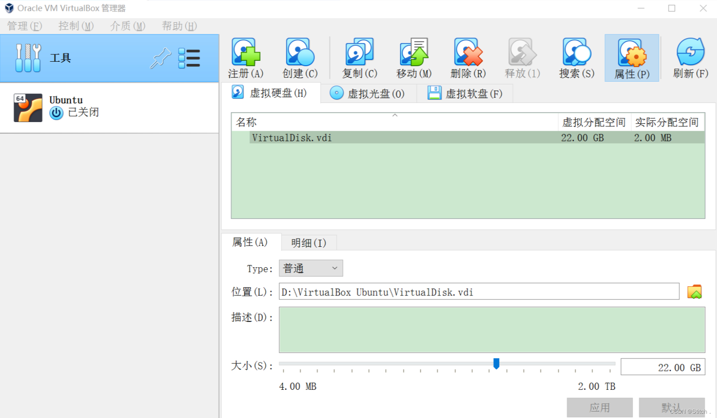Open the 工具 list menu icon
The width and height of the screenshot is (717, 418).
[x=189, y=58]
